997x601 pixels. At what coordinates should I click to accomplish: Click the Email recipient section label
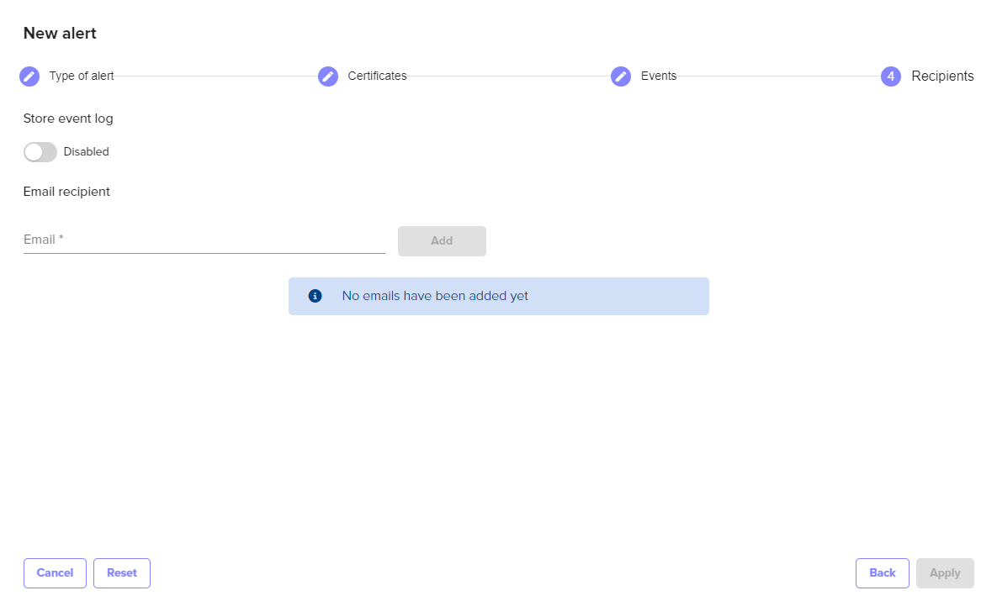click(66, 192)
